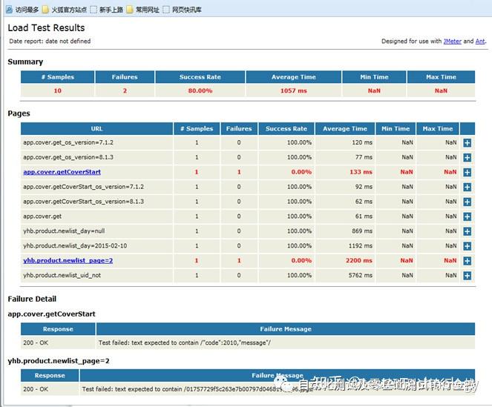Click the 80.00% summary success rate
This screenshot has height=407, width=492.
pos(200,90)
